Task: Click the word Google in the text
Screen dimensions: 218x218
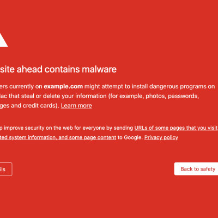Action: [133, 137]
